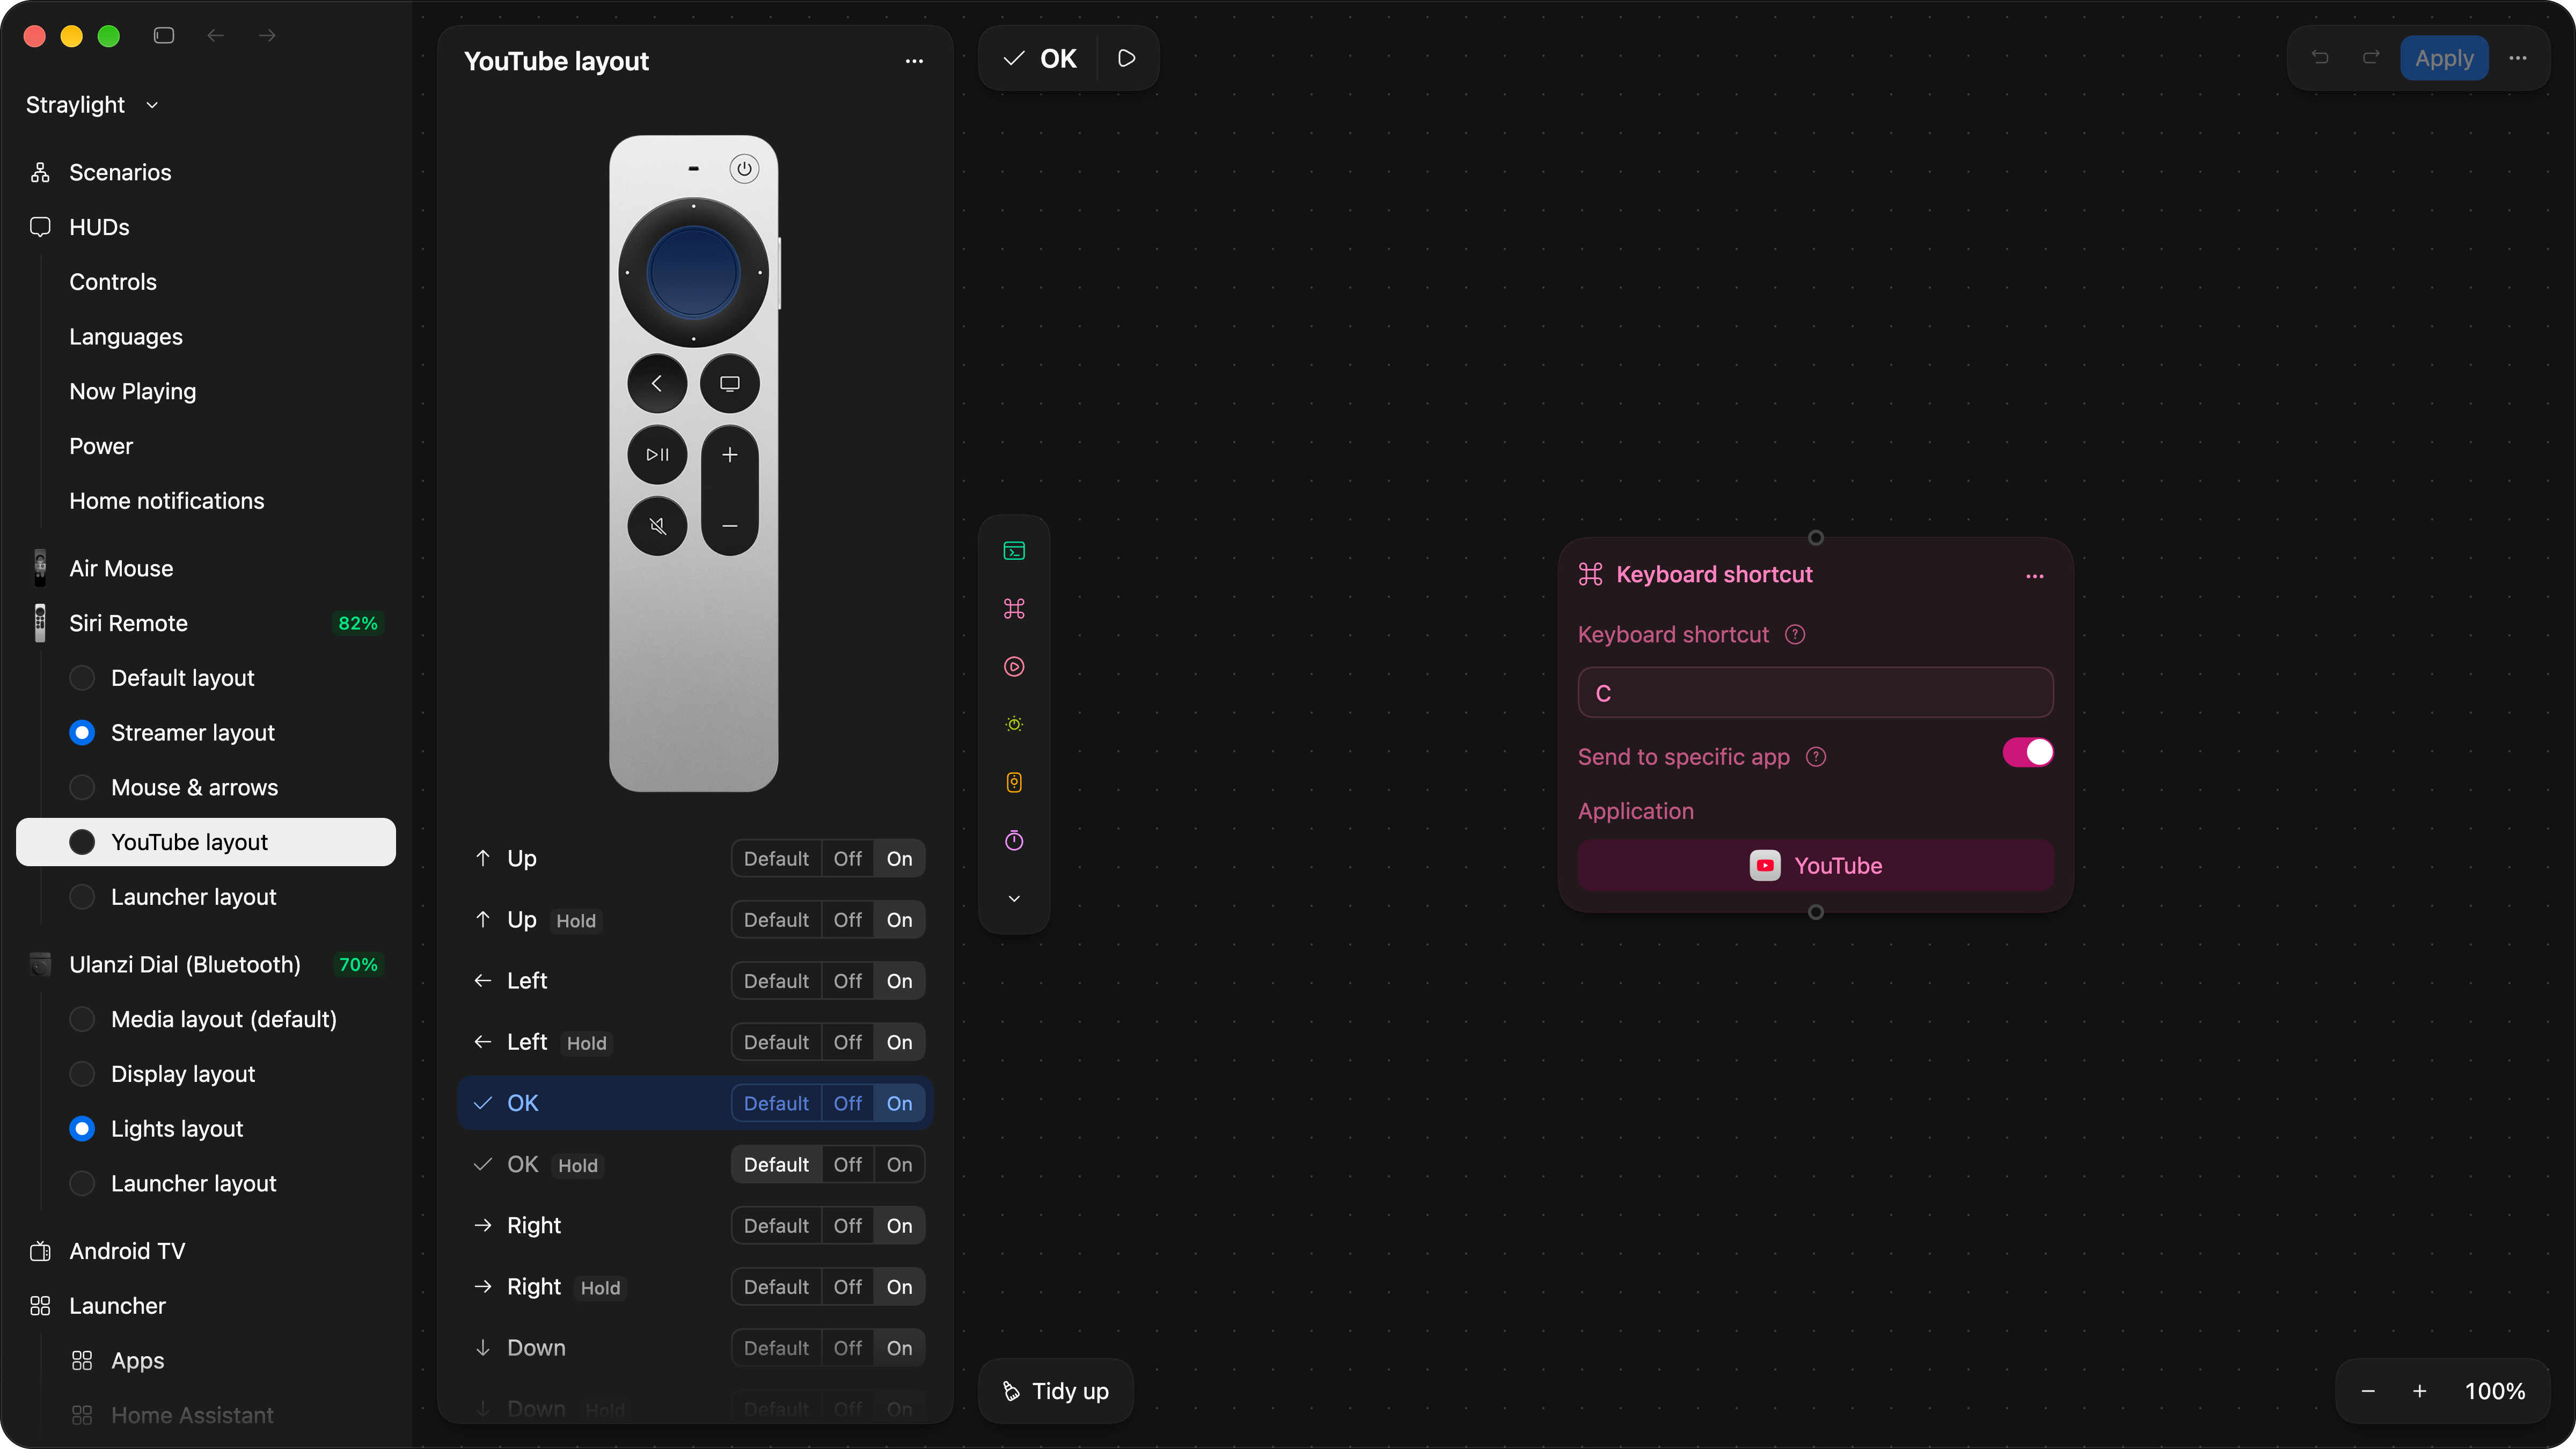The width and height of the screenshot is (2576, 1449).
Task: Open help for Send to specific app
Action: click(1816, 757)
